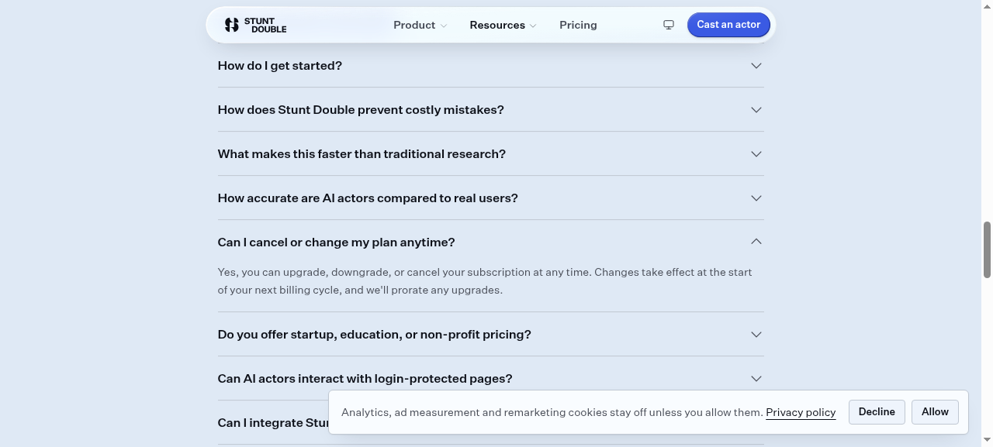Click the scrollbar up arrow
Viewport: 993px width, 447px height.
click(x=987, y=5)
